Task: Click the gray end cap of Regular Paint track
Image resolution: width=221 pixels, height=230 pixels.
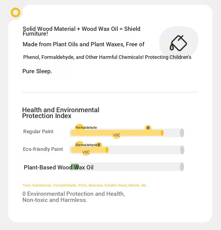Action: (182, 133)
